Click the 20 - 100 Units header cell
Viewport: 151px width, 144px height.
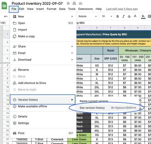coord(125,59)
